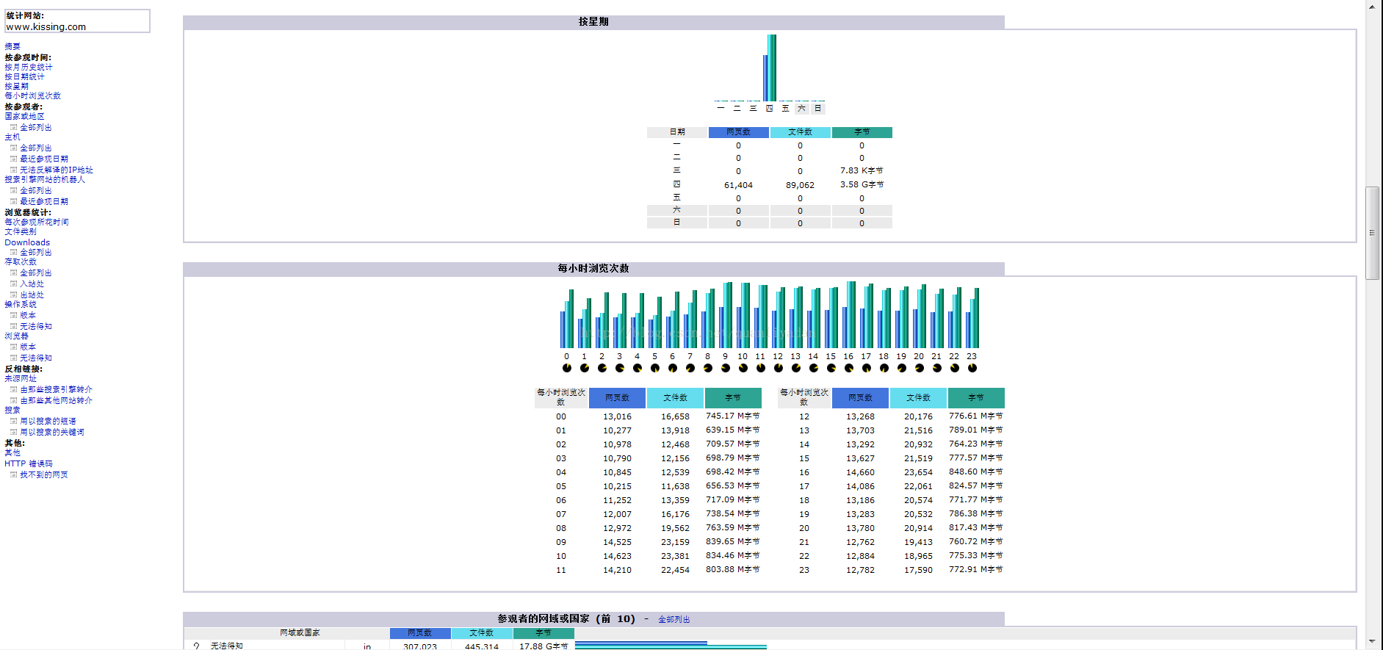Screen dimensions: 1383x650
Task: Click the 网页数 header in weekday table
Action: point(739,132)
